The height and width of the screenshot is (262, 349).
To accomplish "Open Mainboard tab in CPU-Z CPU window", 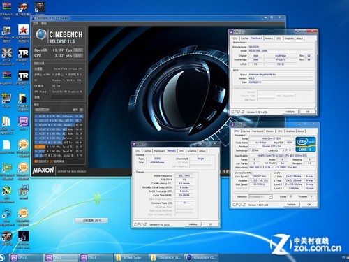I will pos(258,131).
